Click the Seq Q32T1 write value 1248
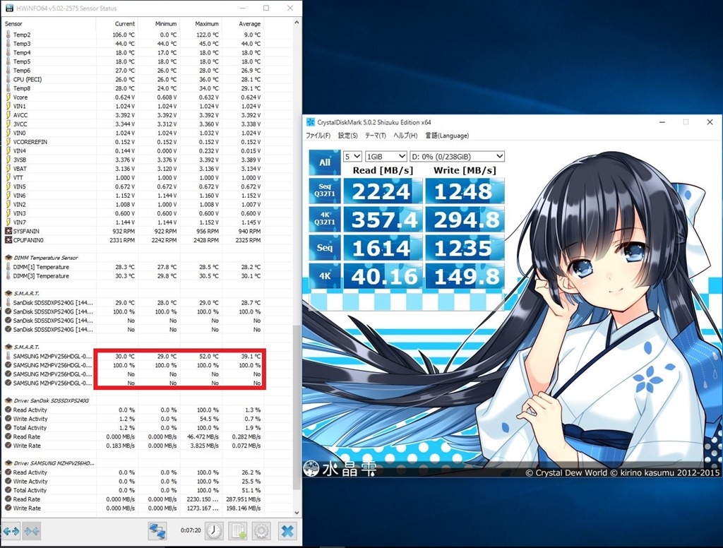The height and width of the screenshot is (548, 723). point(465,191)
